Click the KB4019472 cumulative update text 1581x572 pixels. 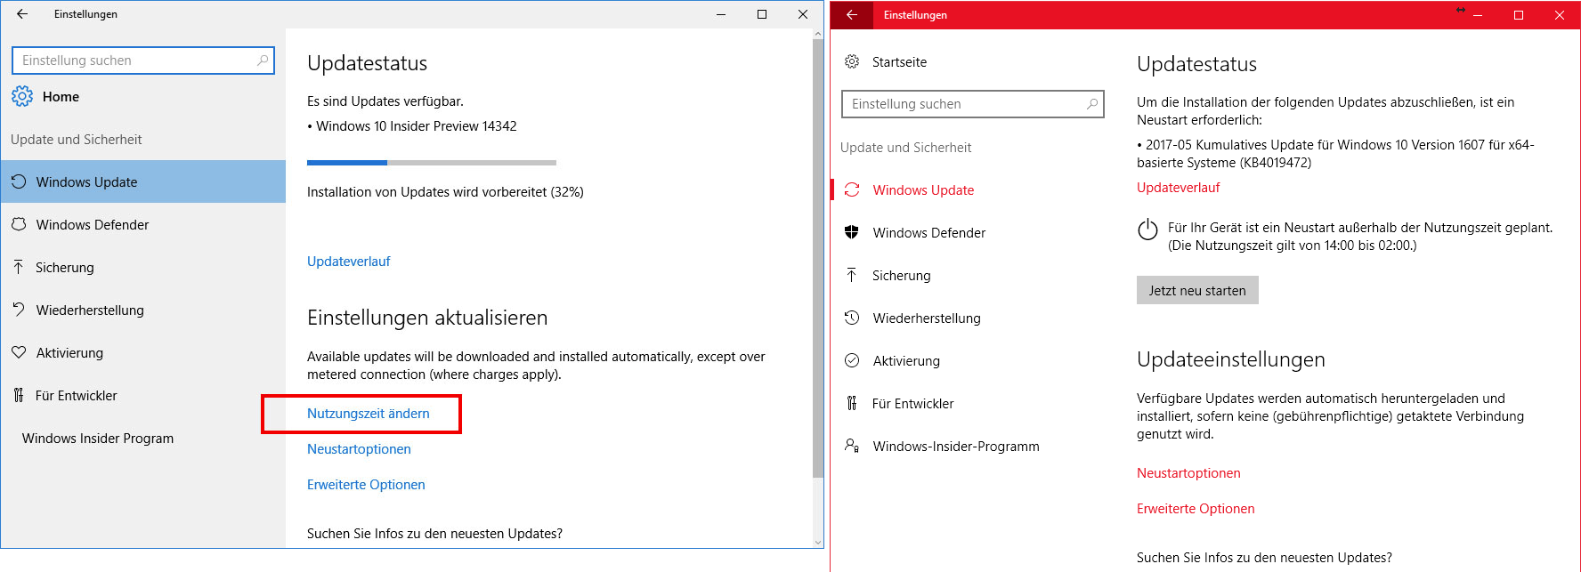(x=1335, y=153)
